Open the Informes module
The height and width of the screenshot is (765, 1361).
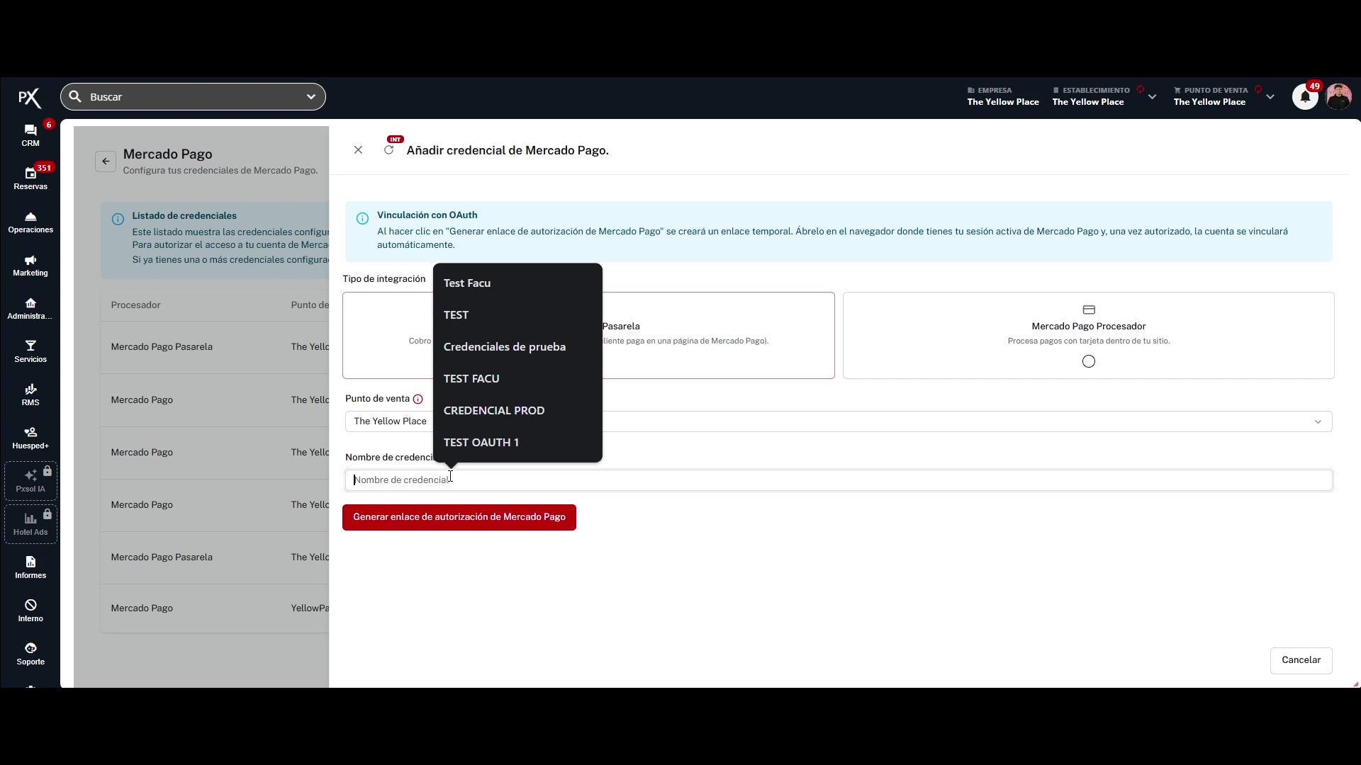pyautogui.click(x=30, y=567)
